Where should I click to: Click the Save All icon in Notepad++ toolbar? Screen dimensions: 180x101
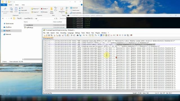pos(51,35)
